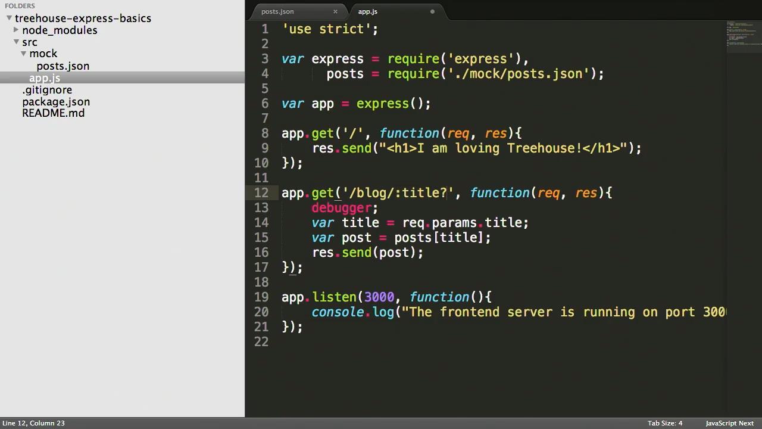Click 'express()' call on line 6
This screenshot has height=429, width=762.
click(390, 104)
